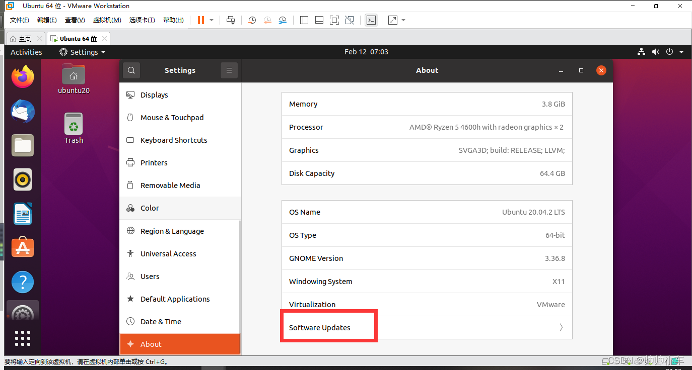Image resolution: width=692 pixels, height=370 pixels.
Task: Close the Ubuntu 64 位 tab
Action: click(x=104, y=39)
